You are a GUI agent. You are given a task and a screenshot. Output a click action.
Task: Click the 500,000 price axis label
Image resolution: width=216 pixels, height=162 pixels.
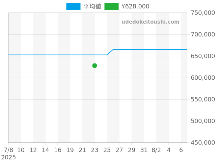tap(202, 121)
